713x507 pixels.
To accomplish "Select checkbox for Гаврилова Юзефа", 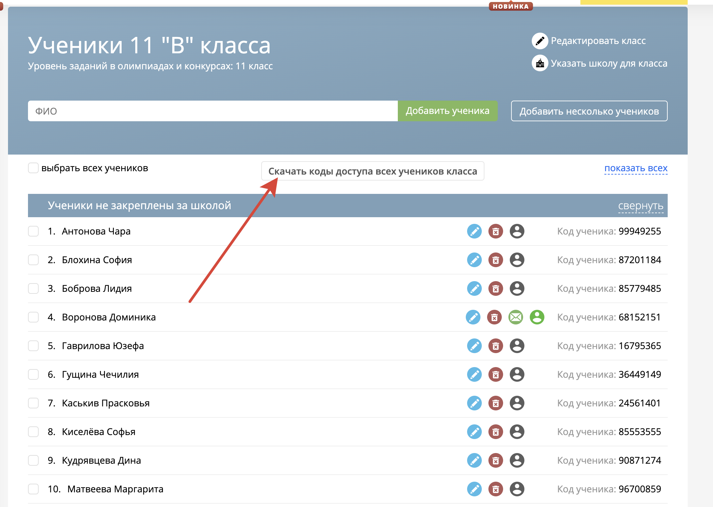I will 33,346.
